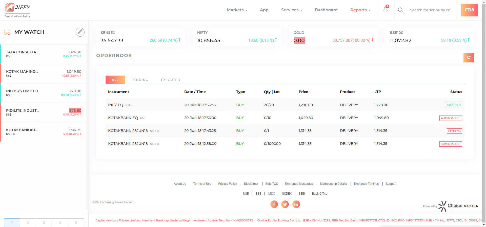The height and width of the screenshot is (227, 486).
Task: Go to watchlist page 2
Action: pyautogui.click(x=28, y=223)
